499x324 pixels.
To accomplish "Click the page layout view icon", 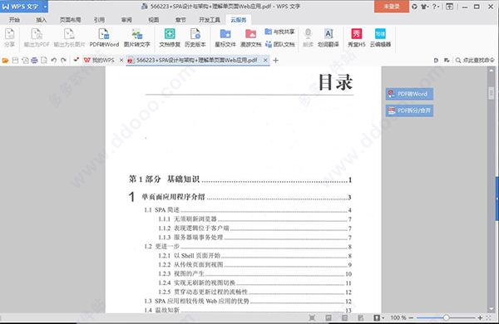I will (x=329, y=317).
